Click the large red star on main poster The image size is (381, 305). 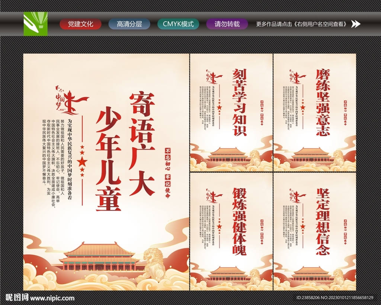pos(82,161)
